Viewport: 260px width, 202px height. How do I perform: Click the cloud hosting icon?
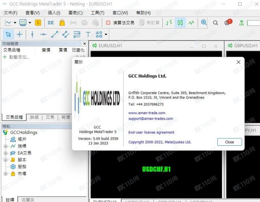(84, 23)
